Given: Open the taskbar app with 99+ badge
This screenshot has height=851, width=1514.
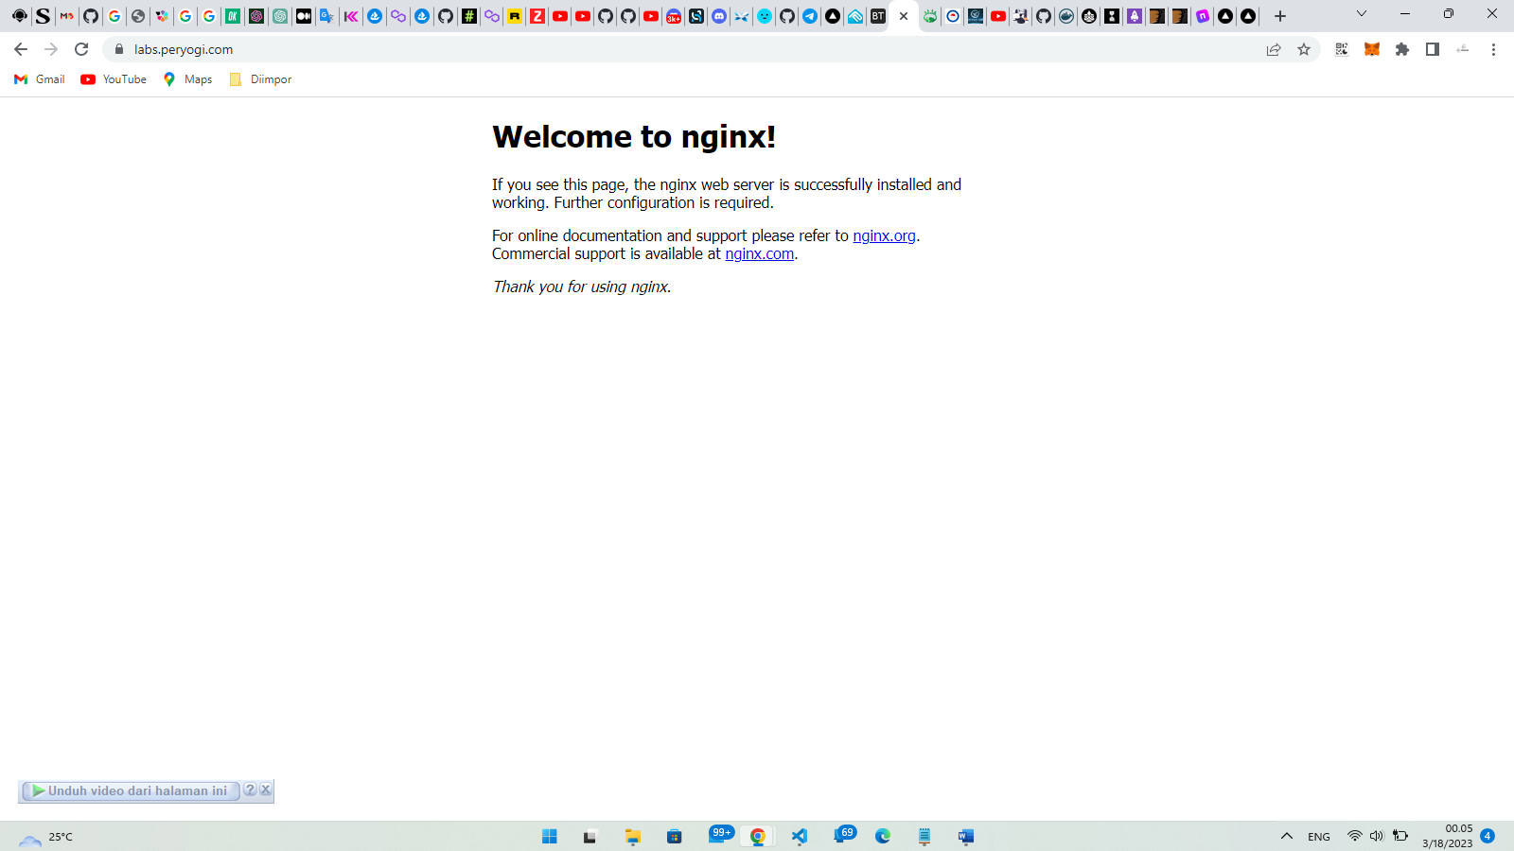Looking at the screenshot, I should pyautogui.click(x=719, y=835).
